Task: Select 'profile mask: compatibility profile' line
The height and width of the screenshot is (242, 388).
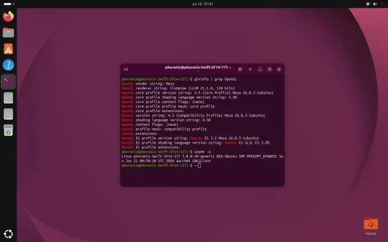Action: click(164, 129)
